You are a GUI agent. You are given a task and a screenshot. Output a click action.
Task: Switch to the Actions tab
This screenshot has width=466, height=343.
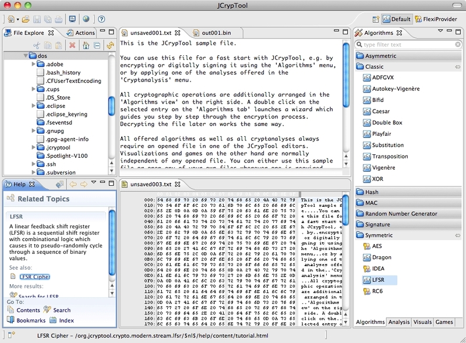click(81, 33)
